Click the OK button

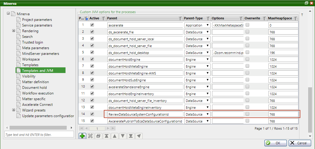click(x=275, y=143)
